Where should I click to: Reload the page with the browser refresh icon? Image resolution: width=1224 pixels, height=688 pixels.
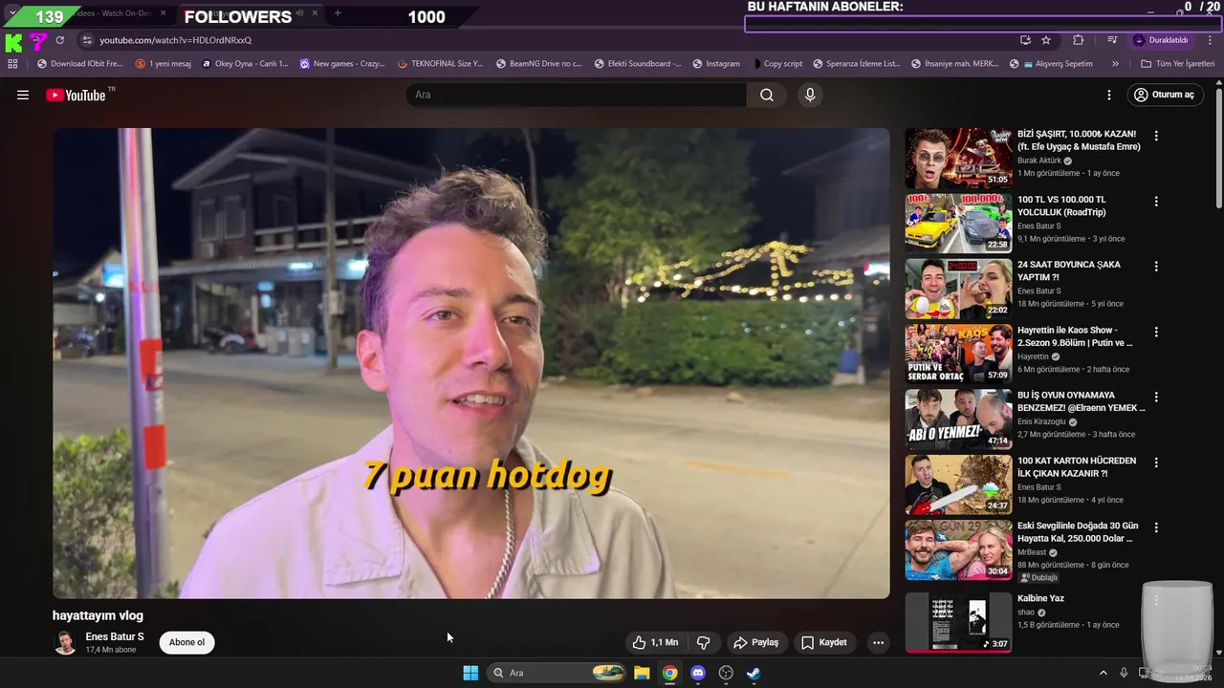pos(59,40)
